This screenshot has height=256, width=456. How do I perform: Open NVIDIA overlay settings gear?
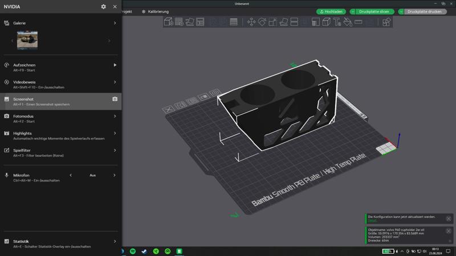pos(103,7)
